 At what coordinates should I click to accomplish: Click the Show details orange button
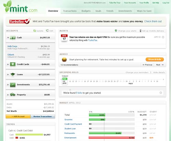point(155,60)
